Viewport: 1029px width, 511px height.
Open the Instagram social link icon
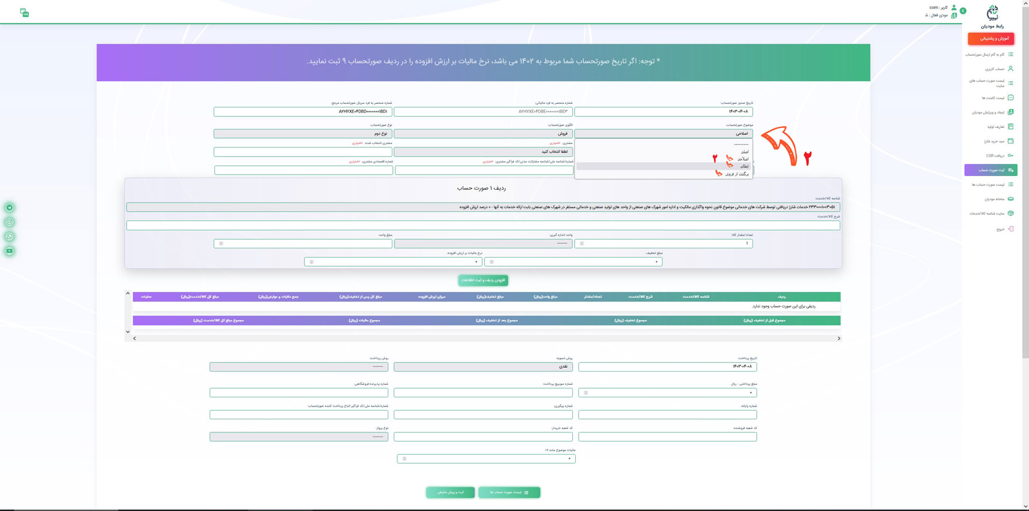(x=9, y=222)
